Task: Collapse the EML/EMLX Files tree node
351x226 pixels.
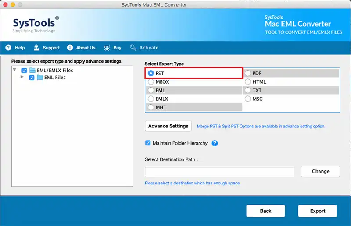Action: tap(14, 70)
